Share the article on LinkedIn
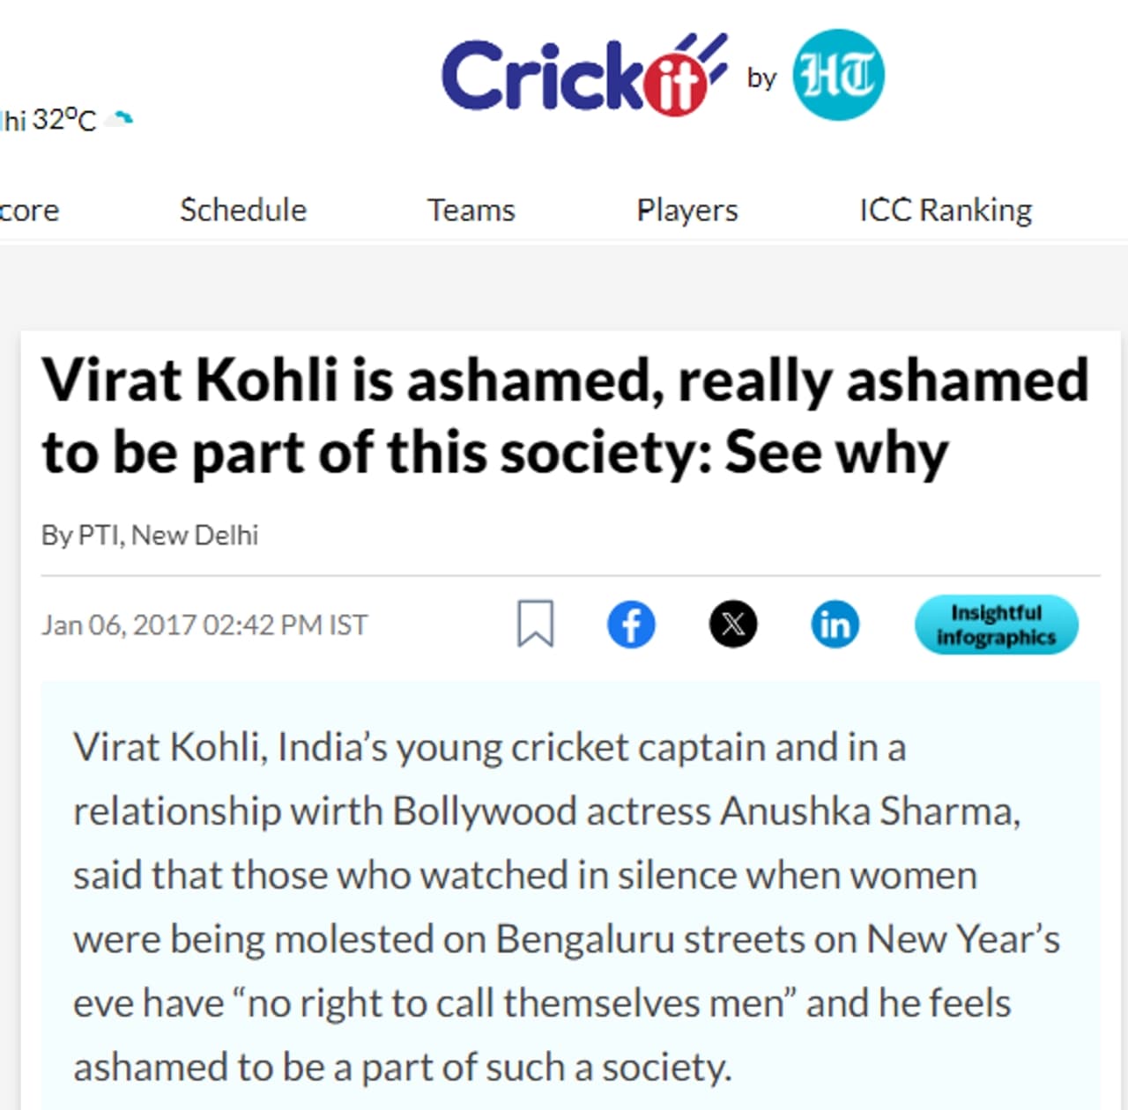The height and width of the screenshot is (1110, 1128). (835, 625)
